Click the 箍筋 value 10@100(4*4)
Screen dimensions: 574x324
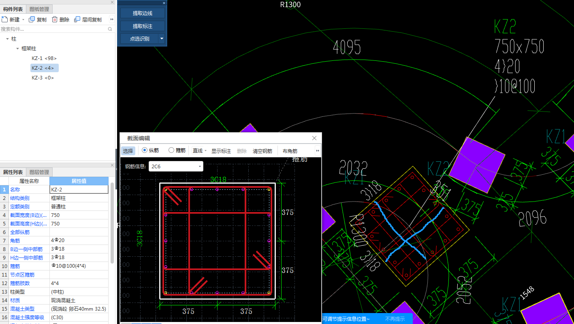79,266
